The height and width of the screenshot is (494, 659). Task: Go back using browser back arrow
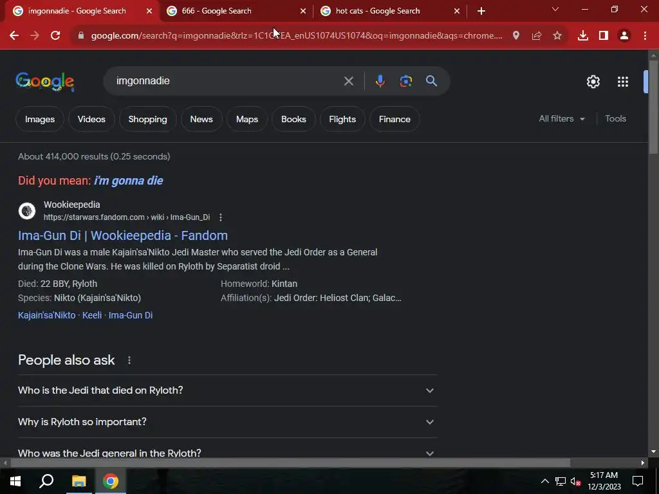14,36
